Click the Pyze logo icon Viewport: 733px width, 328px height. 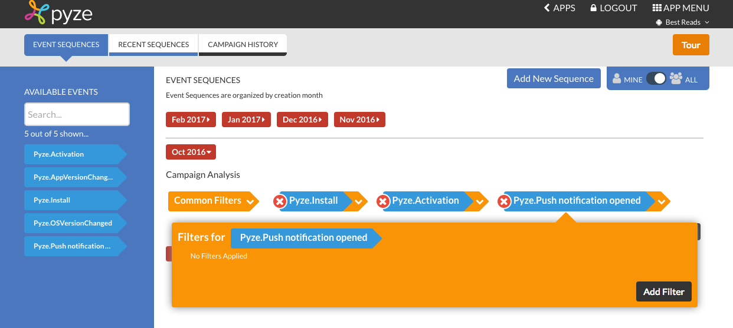pos(35,12)
